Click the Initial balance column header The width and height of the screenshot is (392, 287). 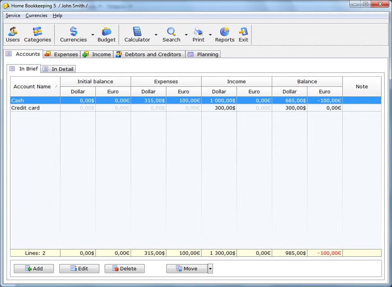click(x=95, y=82)
